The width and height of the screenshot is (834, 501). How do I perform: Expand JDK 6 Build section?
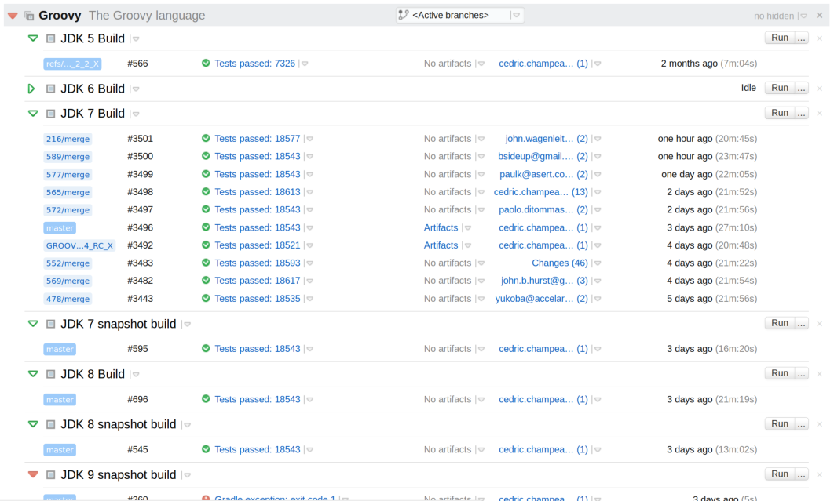coord(31,89)
